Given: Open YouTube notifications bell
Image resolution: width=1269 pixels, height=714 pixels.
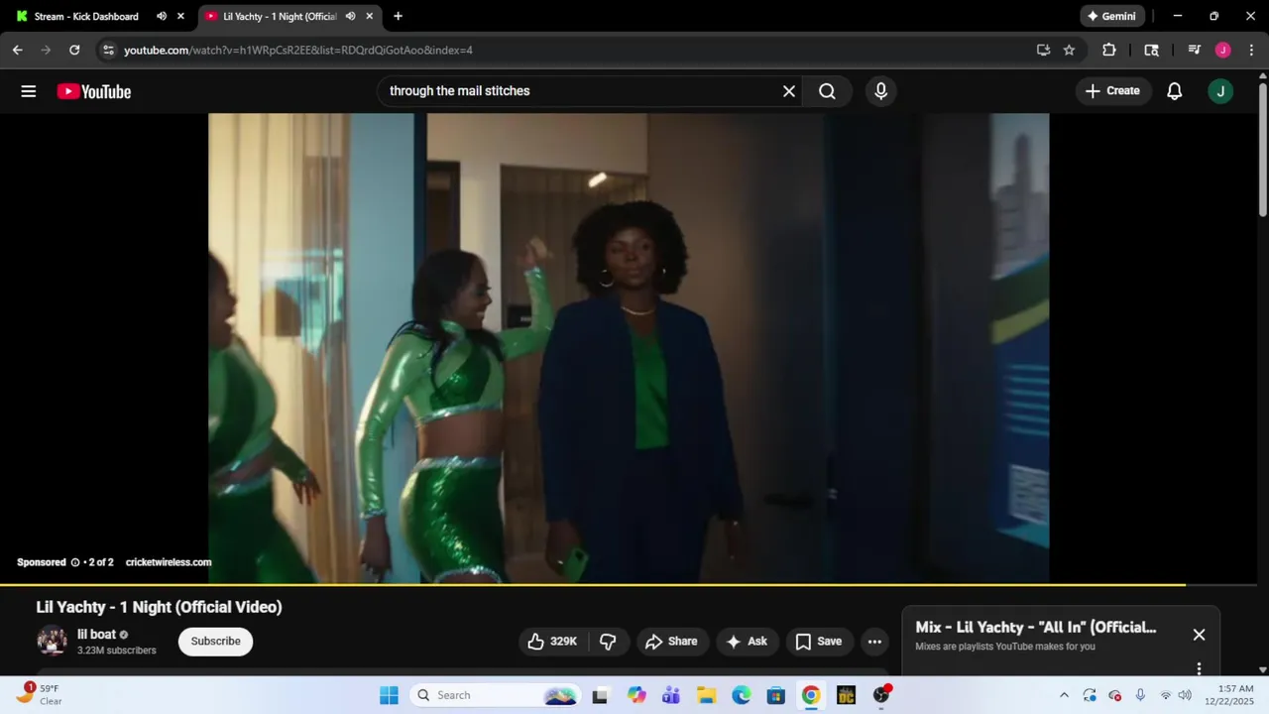Looking at the screenshot, I should pos(1175,91).
